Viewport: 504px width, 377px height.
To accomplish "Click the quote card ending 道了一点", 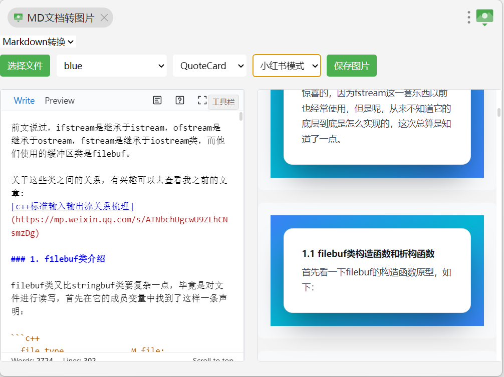I will click(377, 127).
